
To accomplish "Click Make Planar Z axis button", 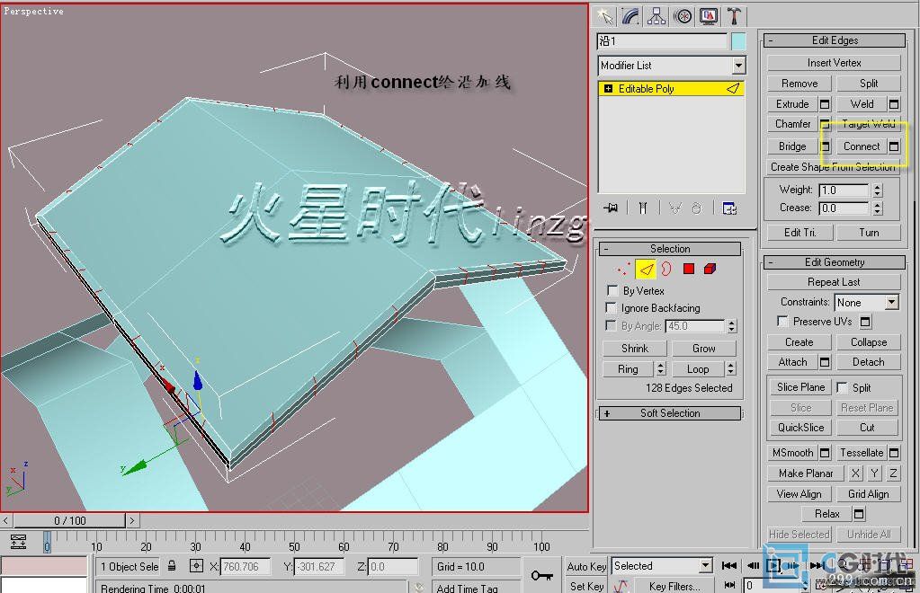I will (x=893, y=474).
